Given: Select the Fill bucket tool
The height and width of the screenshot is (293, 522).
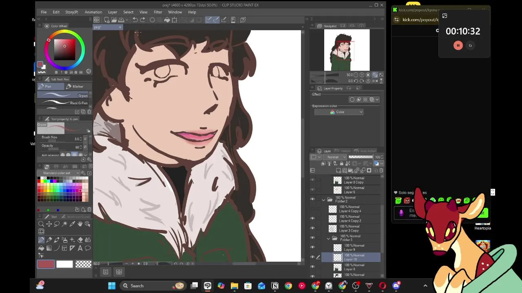Looking at the screenshot, I should click(41, 248).
